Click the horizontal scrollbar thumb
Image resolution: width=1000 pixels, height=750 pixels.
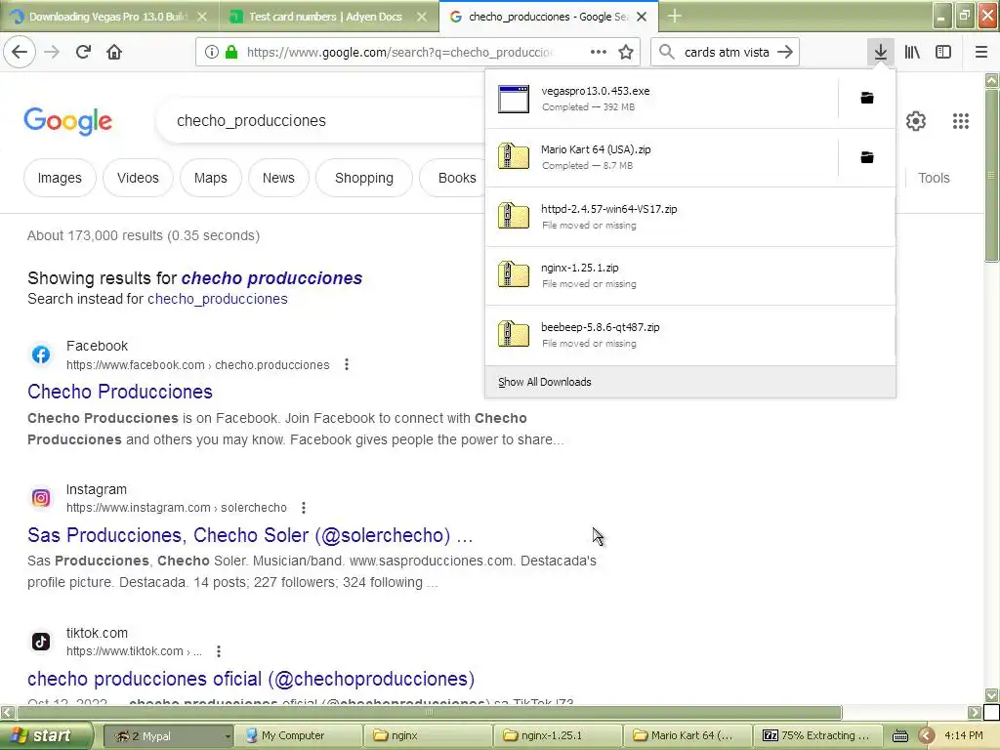[430, 712]
